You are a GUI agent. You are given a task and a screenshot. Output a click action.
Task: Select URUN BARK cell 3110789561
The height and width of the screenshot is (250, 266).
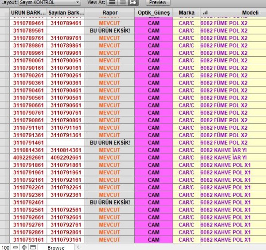(x=28, y=31)
